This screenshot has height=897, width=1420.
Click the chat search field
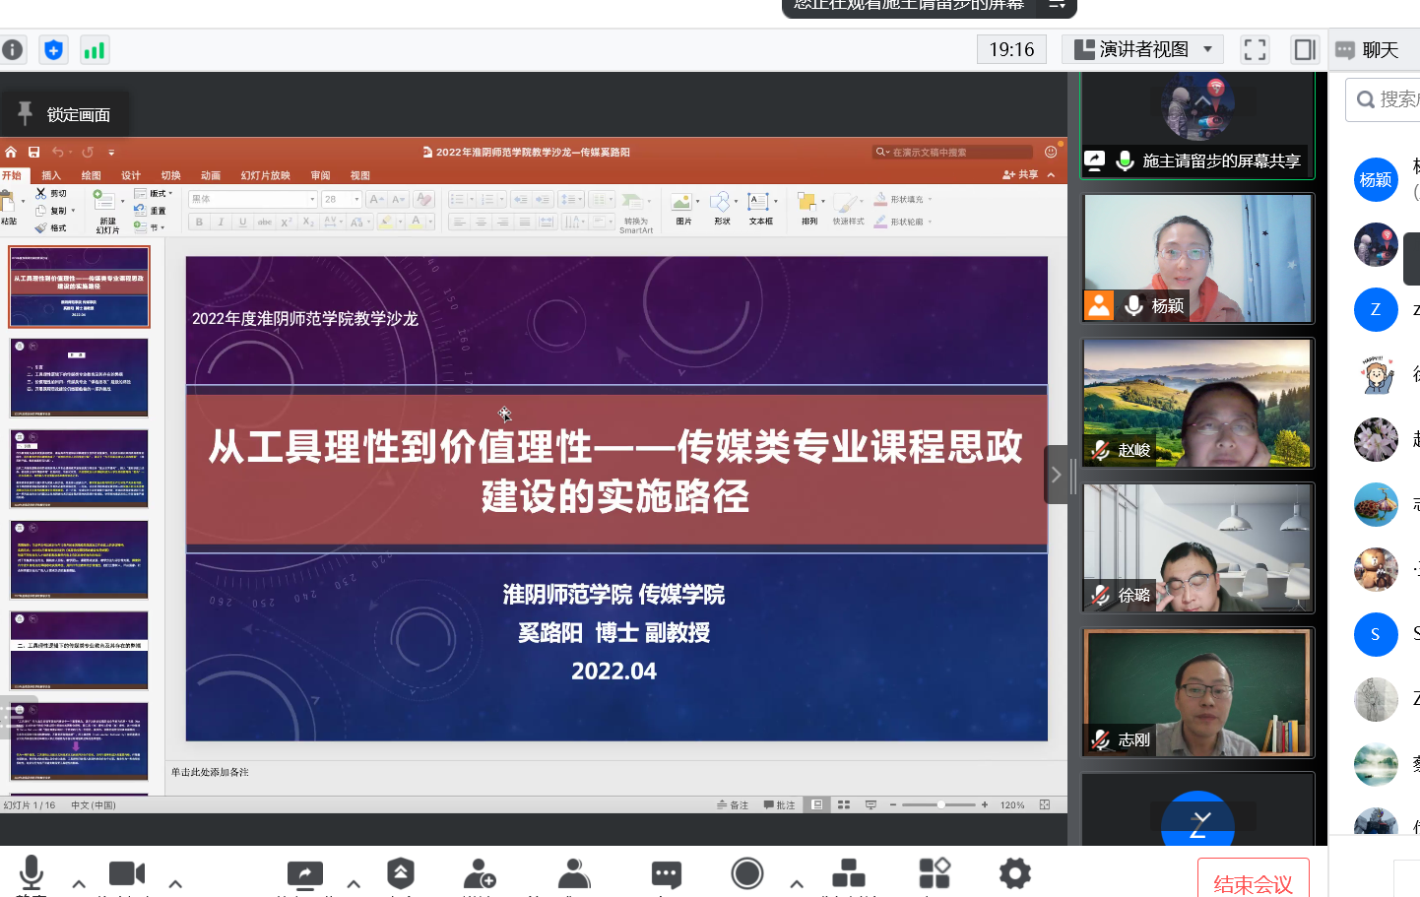[x=1388, y=99]
